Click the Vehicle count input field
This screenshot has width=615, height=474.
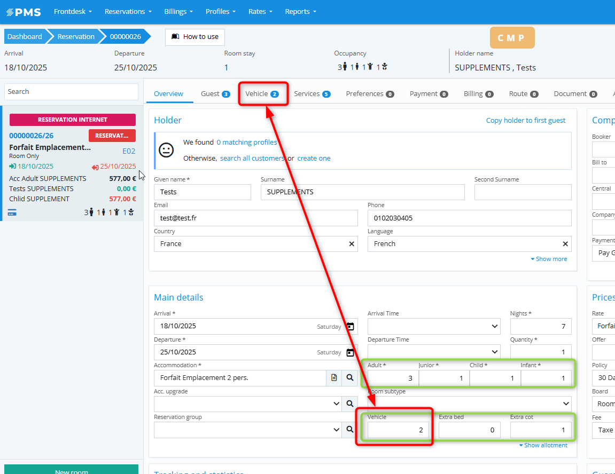pos(398,430)
